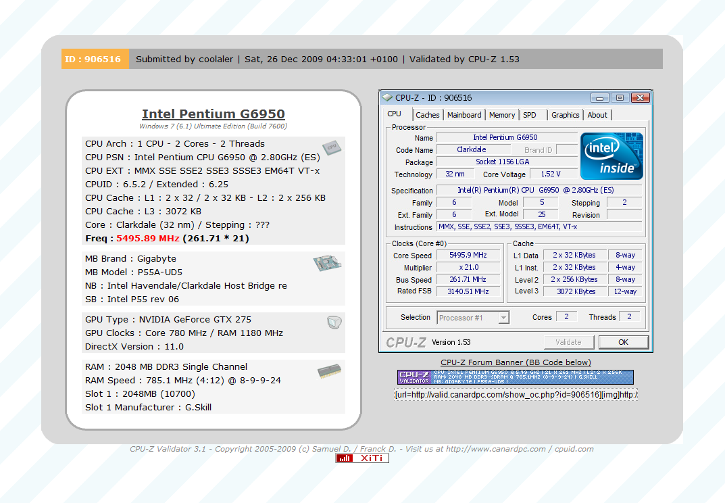725x503 pixels.
Task: Open the Memory tab
Action: pos(501,115)
